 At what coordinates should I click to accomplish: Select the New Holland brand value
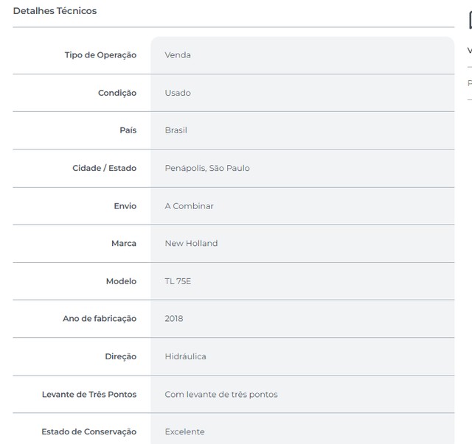[x=191, y=243]
